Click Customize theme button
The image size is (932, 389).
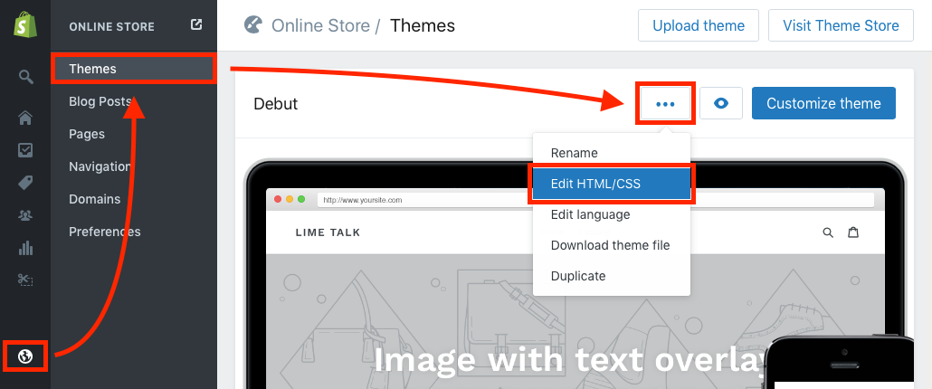pos(823,103)
